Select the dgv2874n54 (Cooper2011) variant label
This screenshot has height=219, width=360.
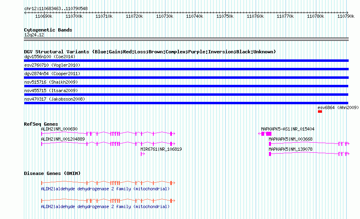click(52, 74)
